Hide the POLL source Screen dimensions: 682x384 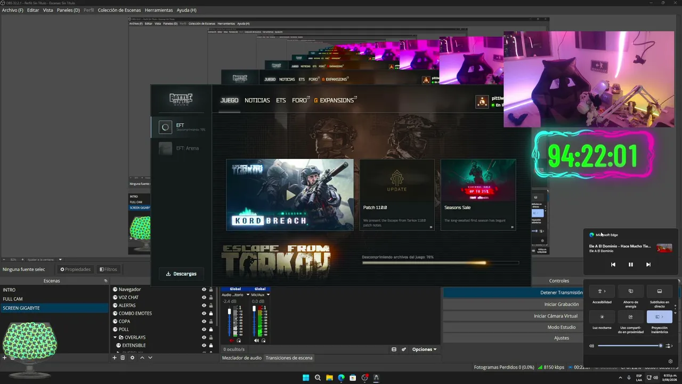(x=204, y=330)
